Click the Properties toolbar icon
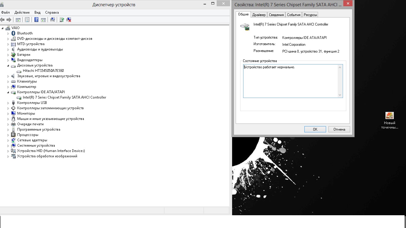The height and width of the screenshot is (228, 406). click(27, 20)
